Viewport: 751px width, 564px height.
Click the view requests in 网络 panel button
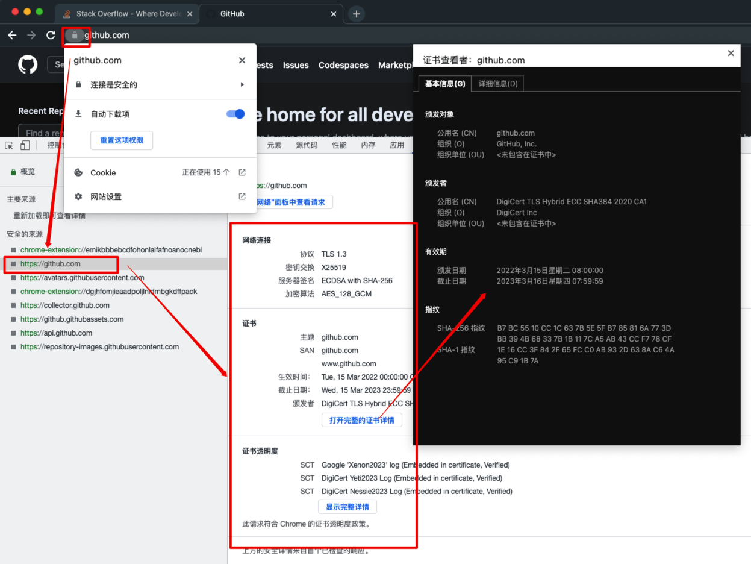tap(294, 202)
